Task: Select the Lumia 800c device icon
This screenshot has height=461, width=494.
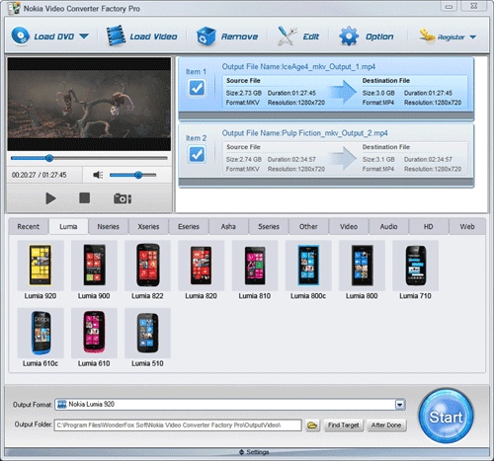Action: point(308,266)
